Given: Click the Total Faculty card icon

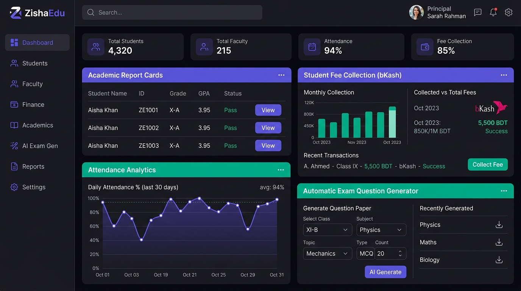Looking at the screenshot, I should pos(204,47).
